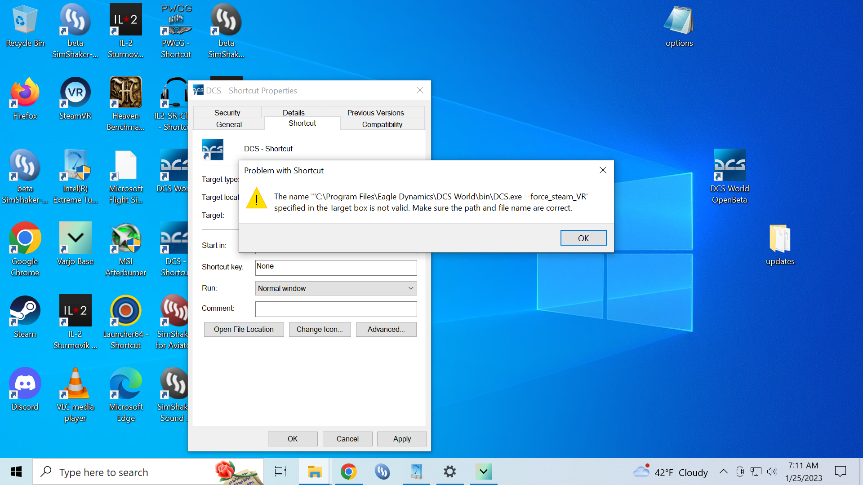Select the Heaven Benchmark desktop icon

(x=125, y=104)
